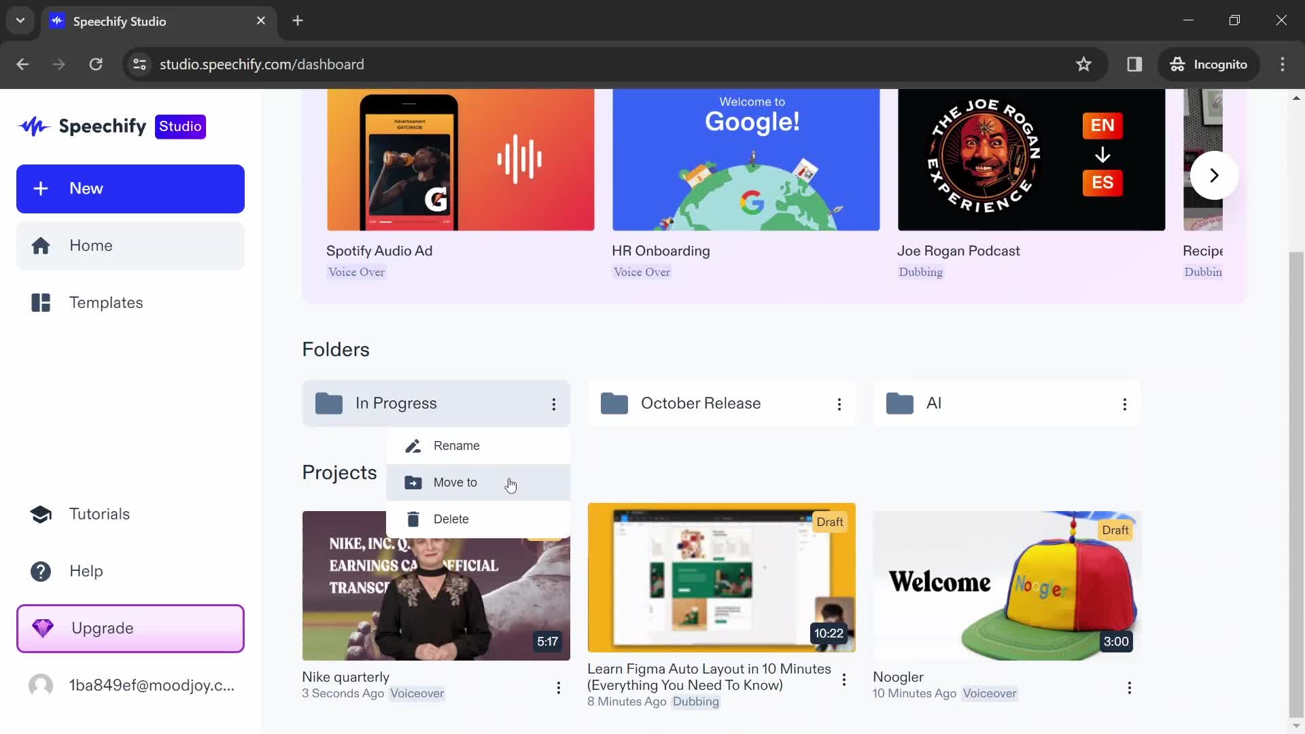Click the Speechify Studio logo
This screenshot has width=1305, height=734.
point(111,126)
